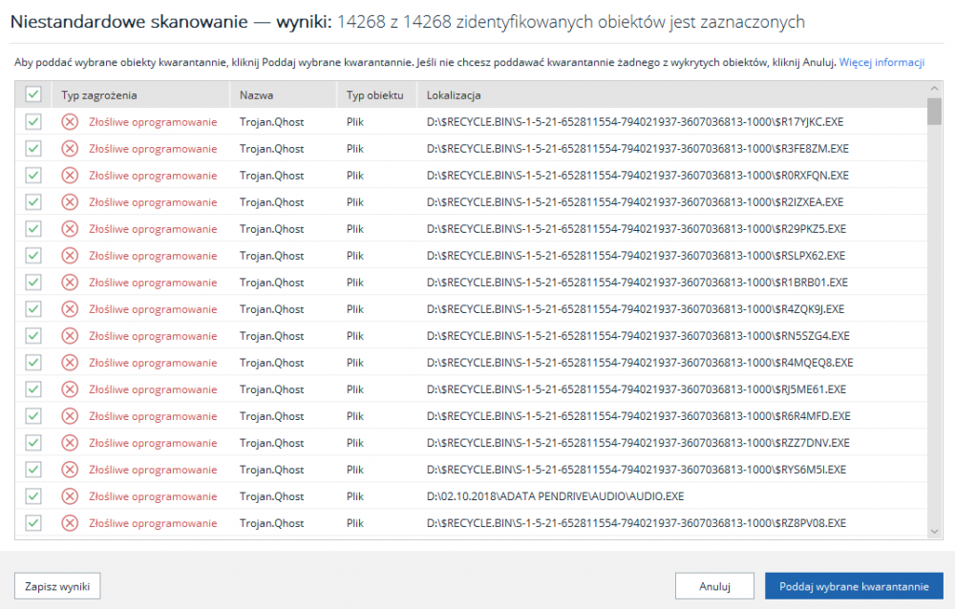The height and width of the screenshot is (609, 955).
Task: Uncheck the row containing $R17YJKC.EXE
Action: [x=32, y=121]
